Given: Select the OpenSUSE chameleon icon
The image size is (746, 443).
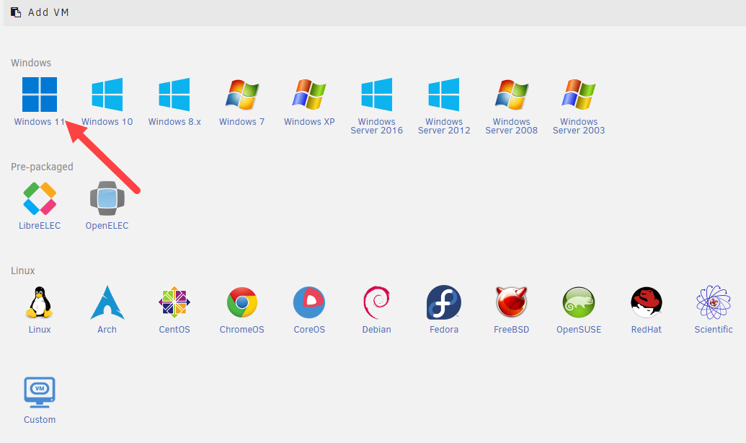Looking at the screenshot, I should 579,302.
